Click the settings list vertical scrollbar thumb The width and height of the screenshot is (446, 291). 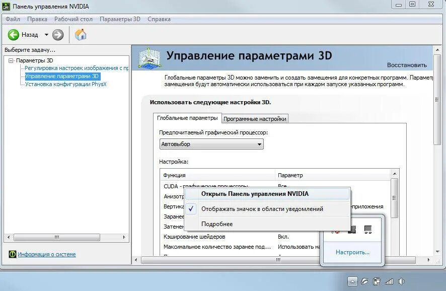pos(394,198)
